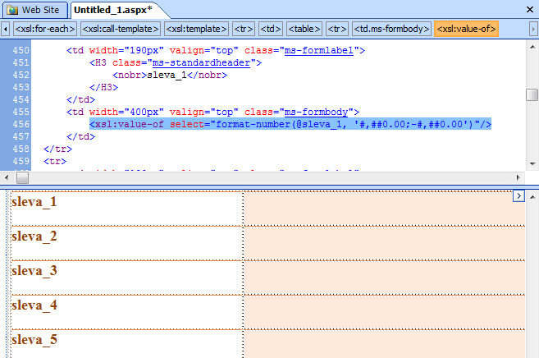Screen dimensions: 539x358
Task: Follow the ms-formlabel class link
Action: pyautogui.click(x=319, y=51)
